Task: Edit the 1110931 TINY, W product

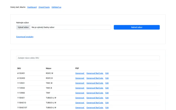Action: [107, 83]
